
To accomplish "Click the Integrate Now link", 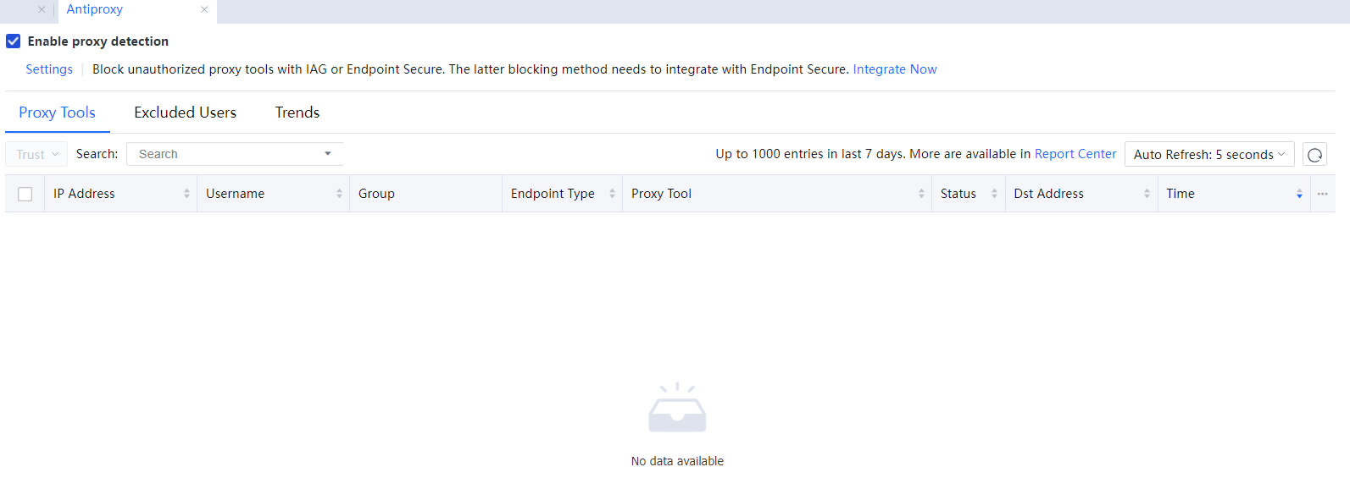I will (894, 69).
